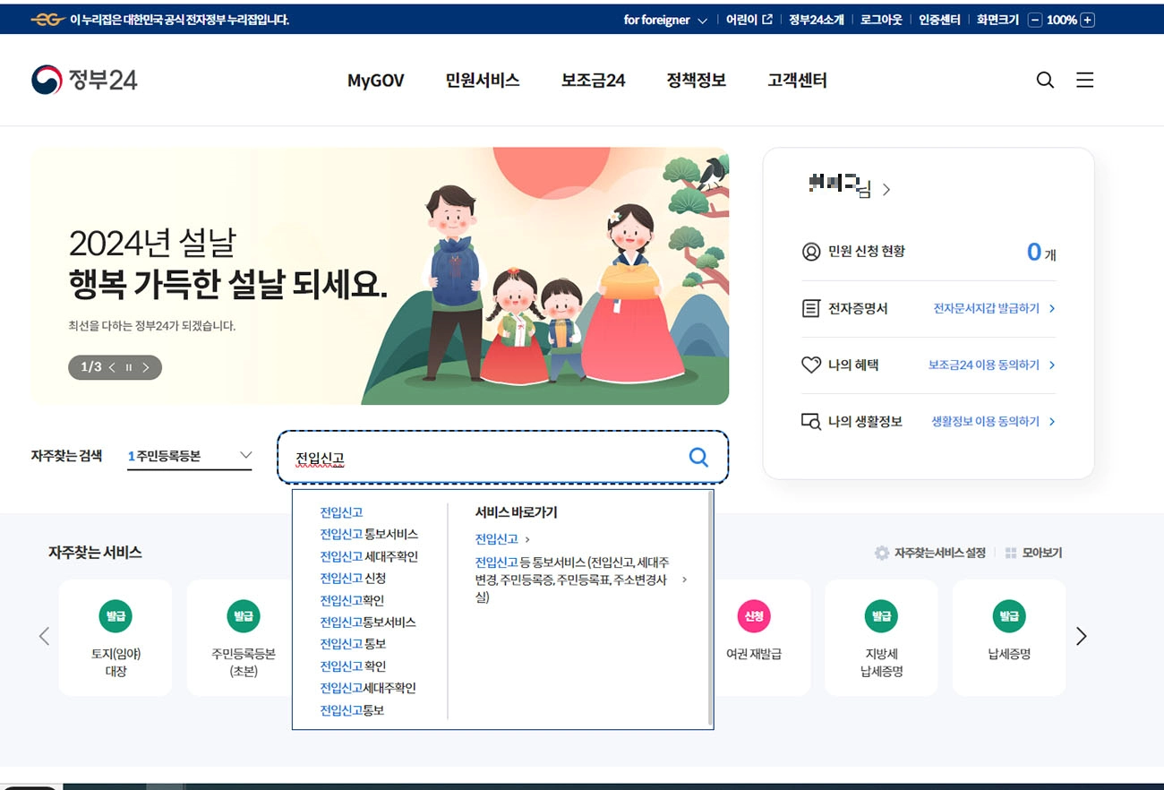Image resolution: width=1164 pixels, height=790 pixels.
Task: Click the 전자증명서 document icon
Action: click(x=810, y=308)
